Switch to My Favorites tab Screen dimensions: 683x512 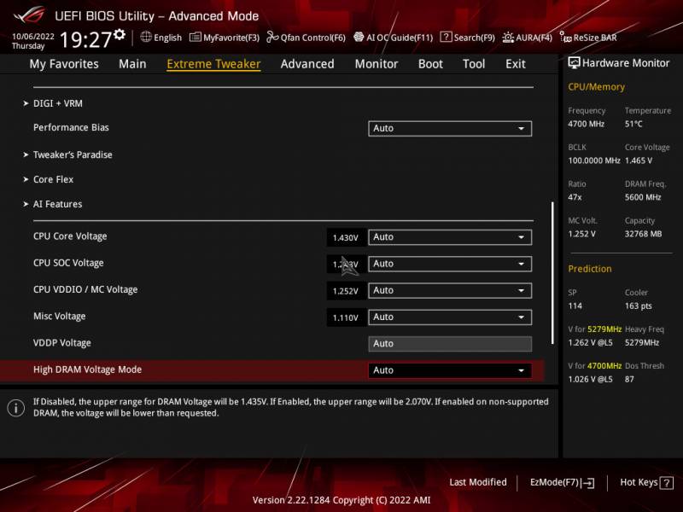[64, 64]
